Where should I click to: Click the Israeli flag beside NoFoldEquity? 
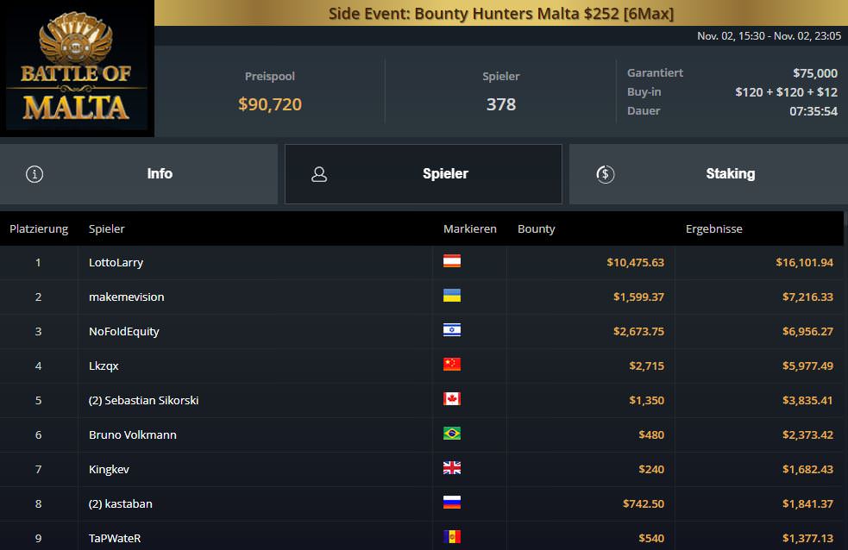pyautogui.click(x=452, y=330)
